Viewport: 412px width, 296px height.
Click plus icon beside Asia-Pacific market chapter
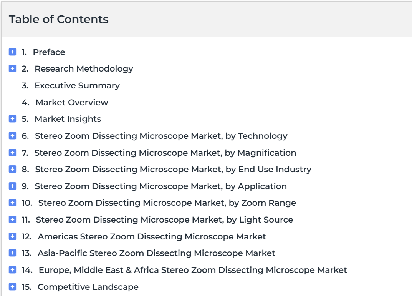[12, 253]
